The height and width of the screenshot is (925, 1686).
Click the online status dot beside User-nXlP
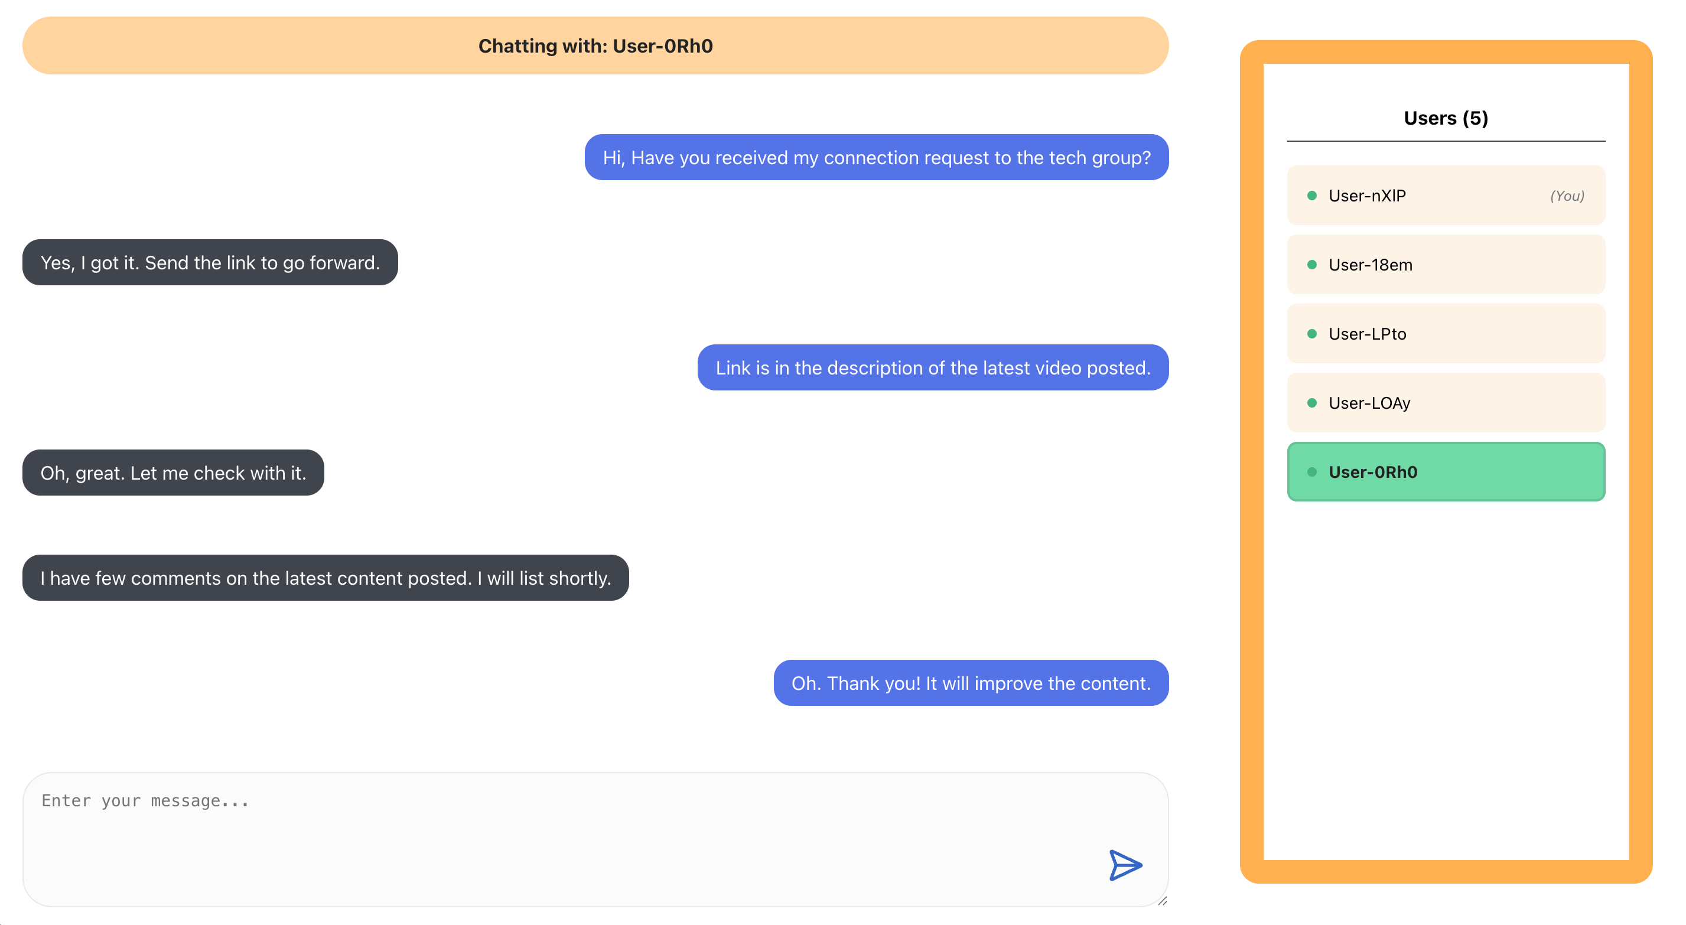click(1311, 194)
